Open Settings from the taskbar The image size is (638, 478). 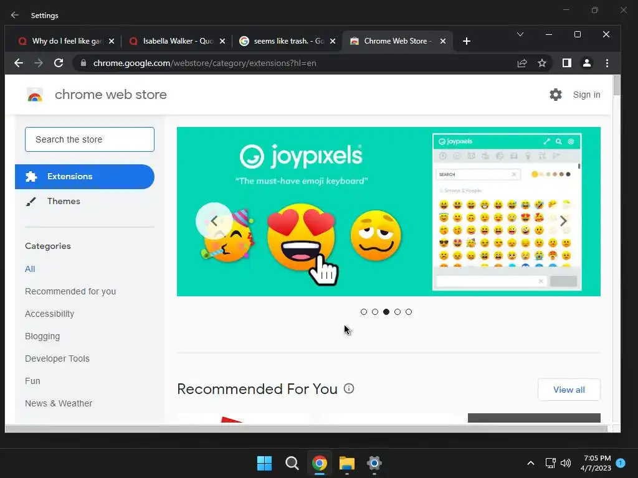point(374,463)
